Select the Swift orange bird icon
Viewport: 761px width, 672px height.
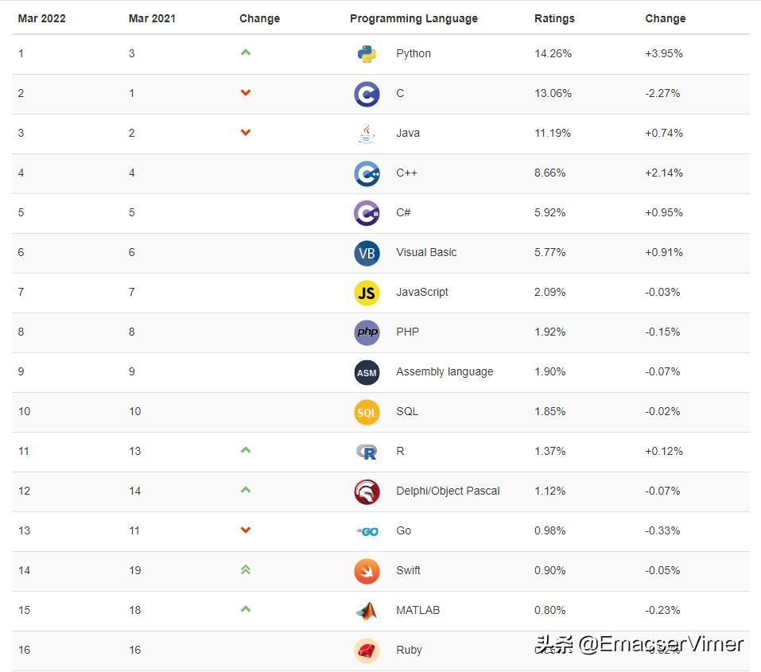pos(367,571)
